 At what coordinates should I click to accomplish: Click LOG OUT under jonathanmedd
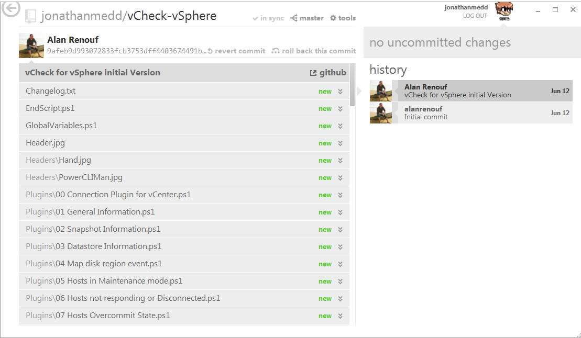tap(475, 16)
